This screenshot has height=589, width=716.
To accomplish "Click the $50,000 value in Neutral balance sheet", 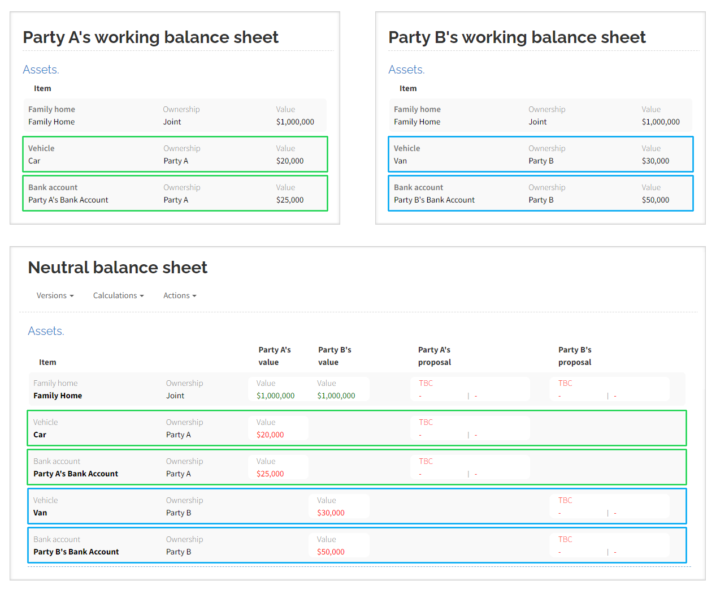I will (331, 552).
